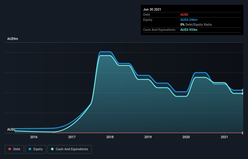Click the 2016 axis label
Viewport: 248px width, 159px height.
pyautogui.click(x=34, y=137)
